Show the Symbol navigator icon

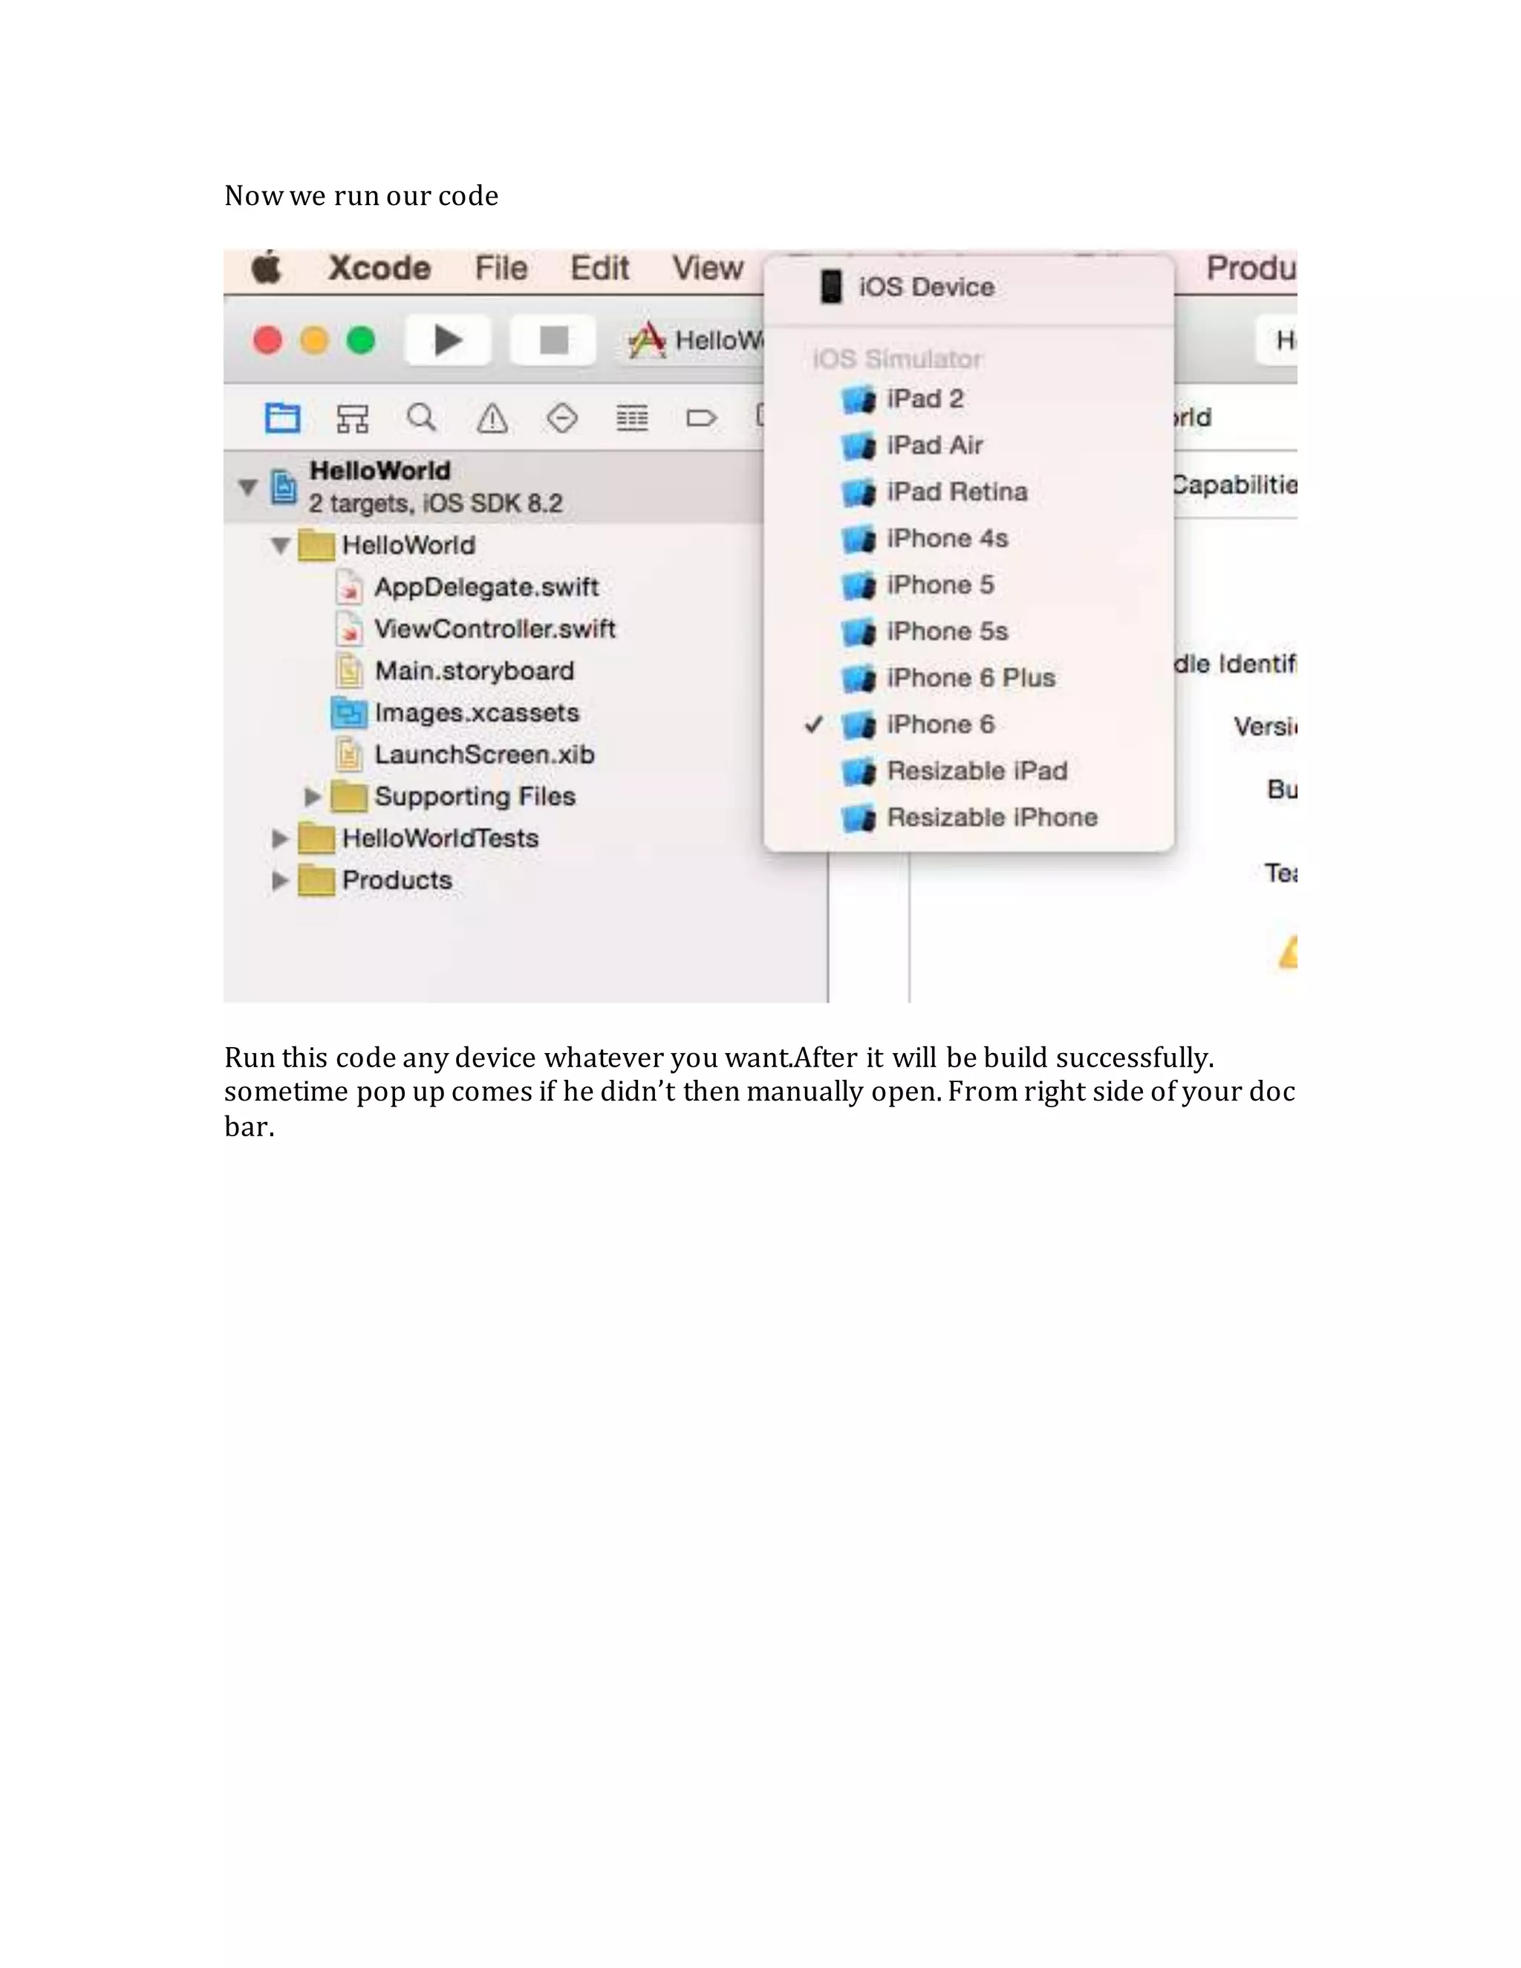352,418
